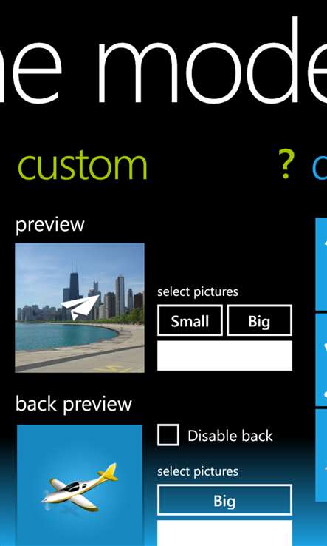Open the top blue tile at right edge

pos(321,264)
